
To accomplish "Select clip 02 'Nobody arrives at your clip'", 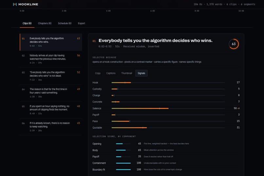I will 51,59.
